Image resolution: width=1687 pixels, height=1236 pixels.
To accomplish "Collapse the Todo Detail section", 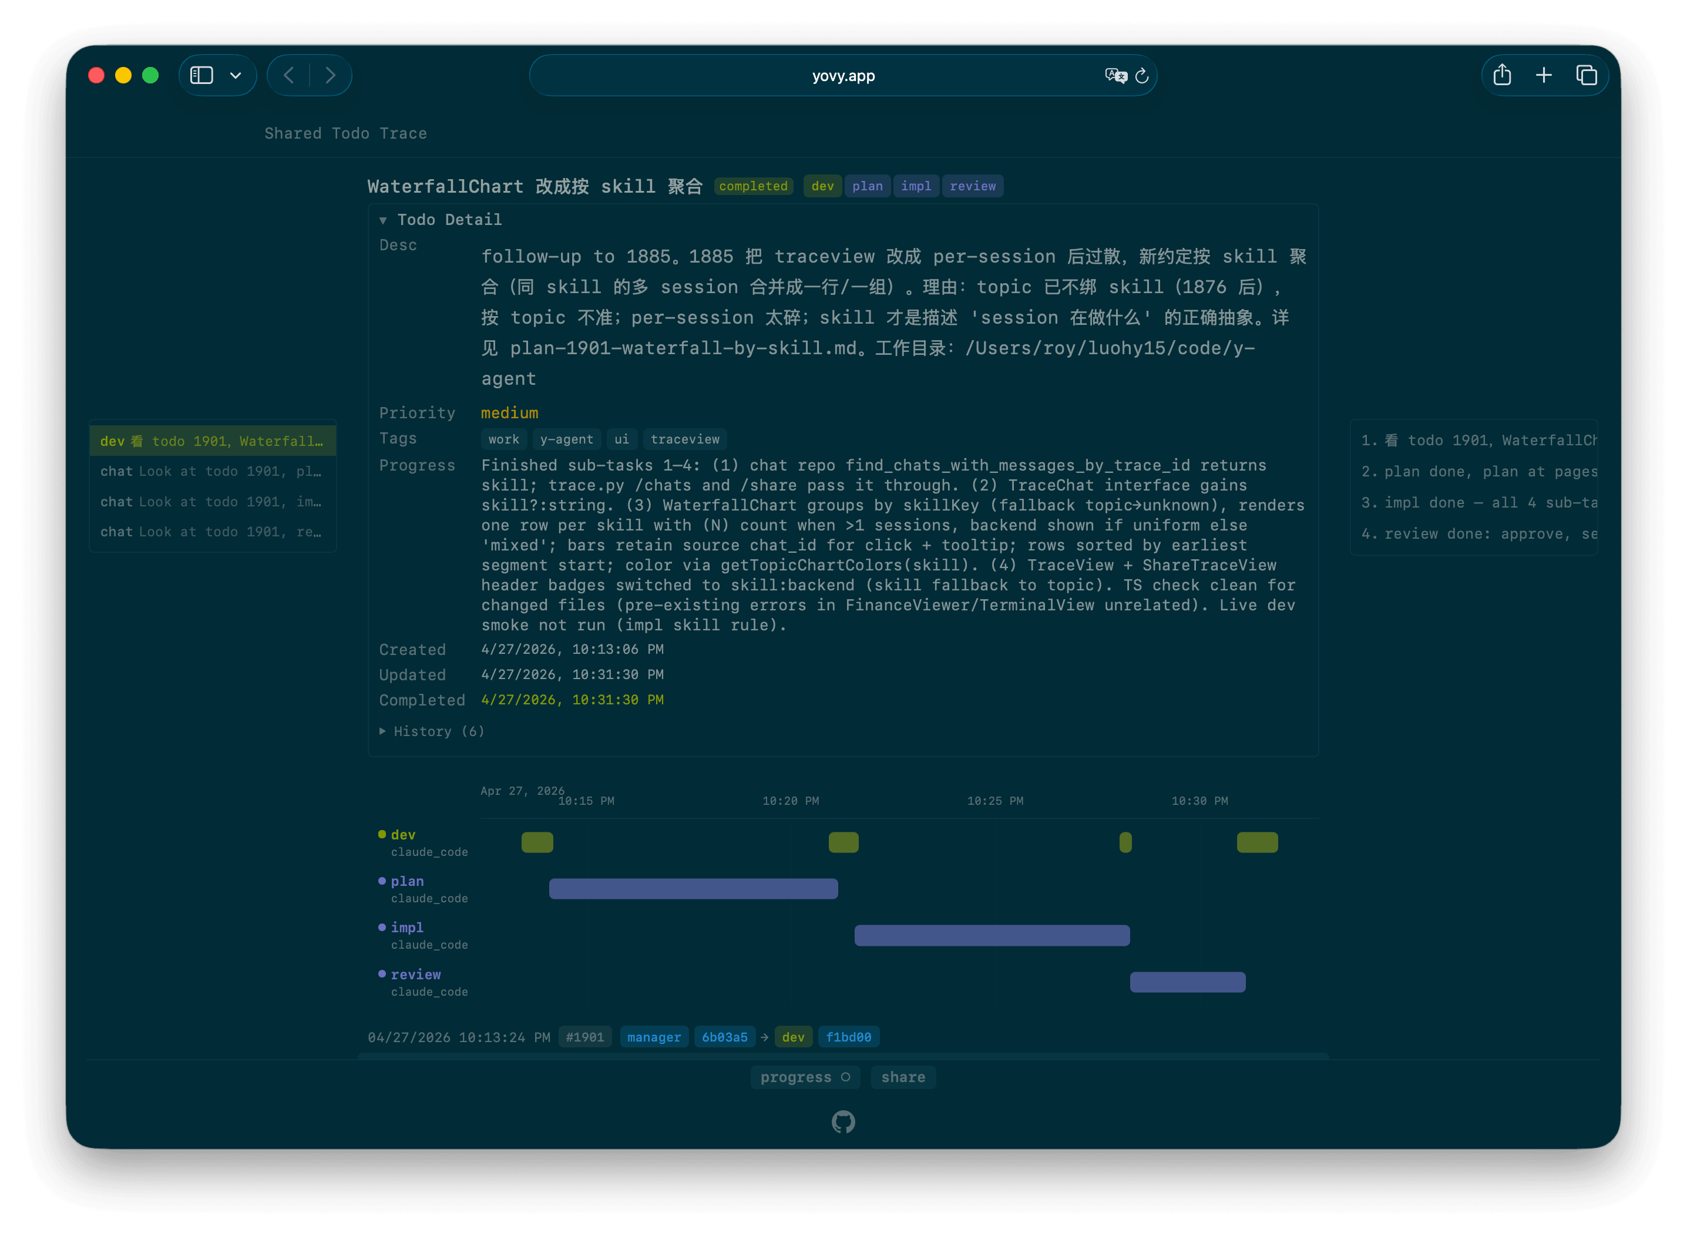I will coord(441,219).
